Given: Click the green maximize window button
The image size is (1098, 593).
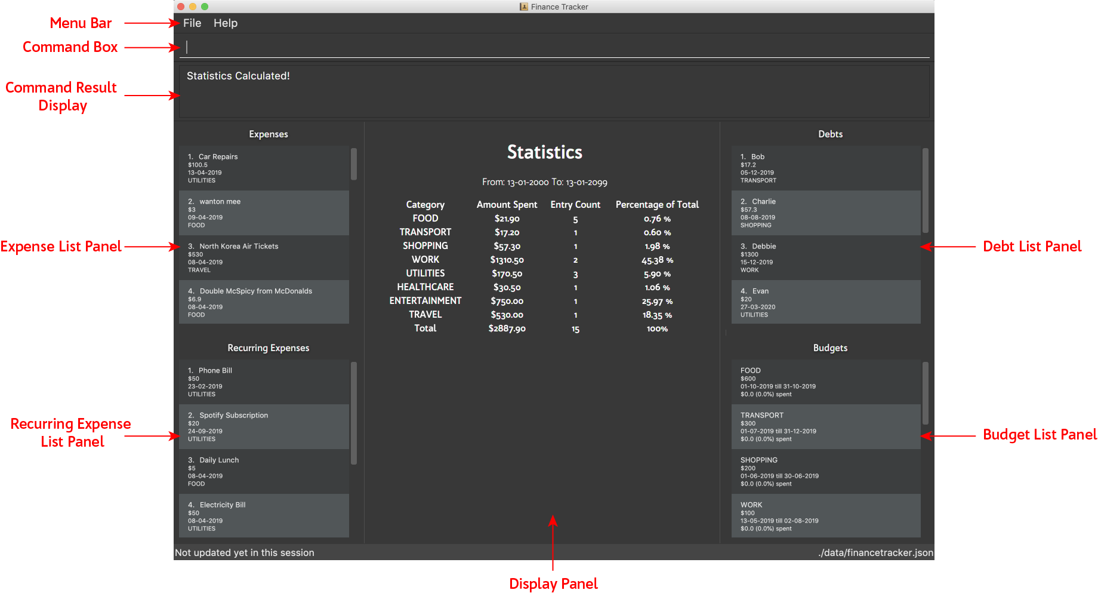Looking at the screenshot, I should point(205,7).
